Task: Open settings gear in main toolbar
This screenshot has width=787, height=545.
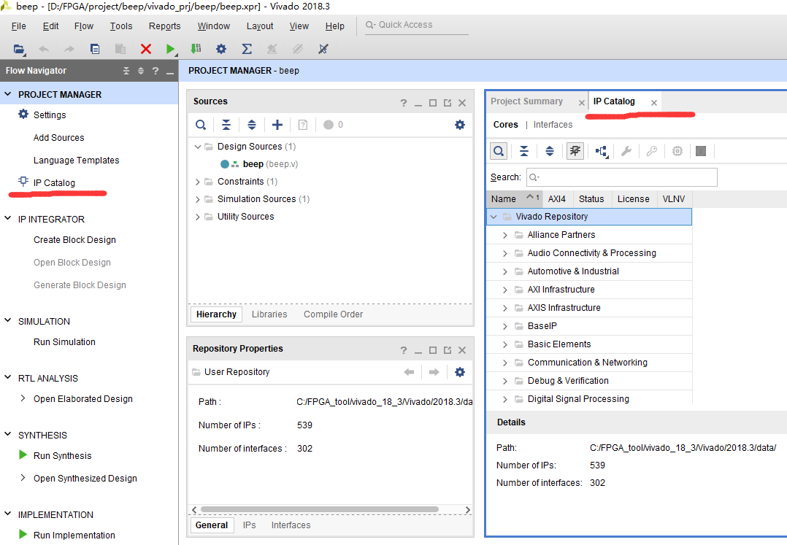Action: pyautogui.click(x=220, y=49)
